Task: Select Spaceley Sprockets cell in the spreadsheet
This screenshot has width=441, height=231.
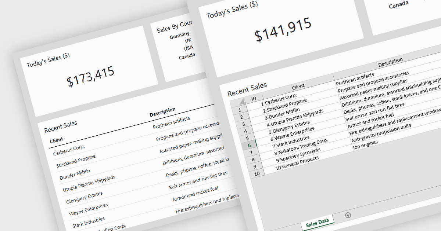Action: (300, 154)
